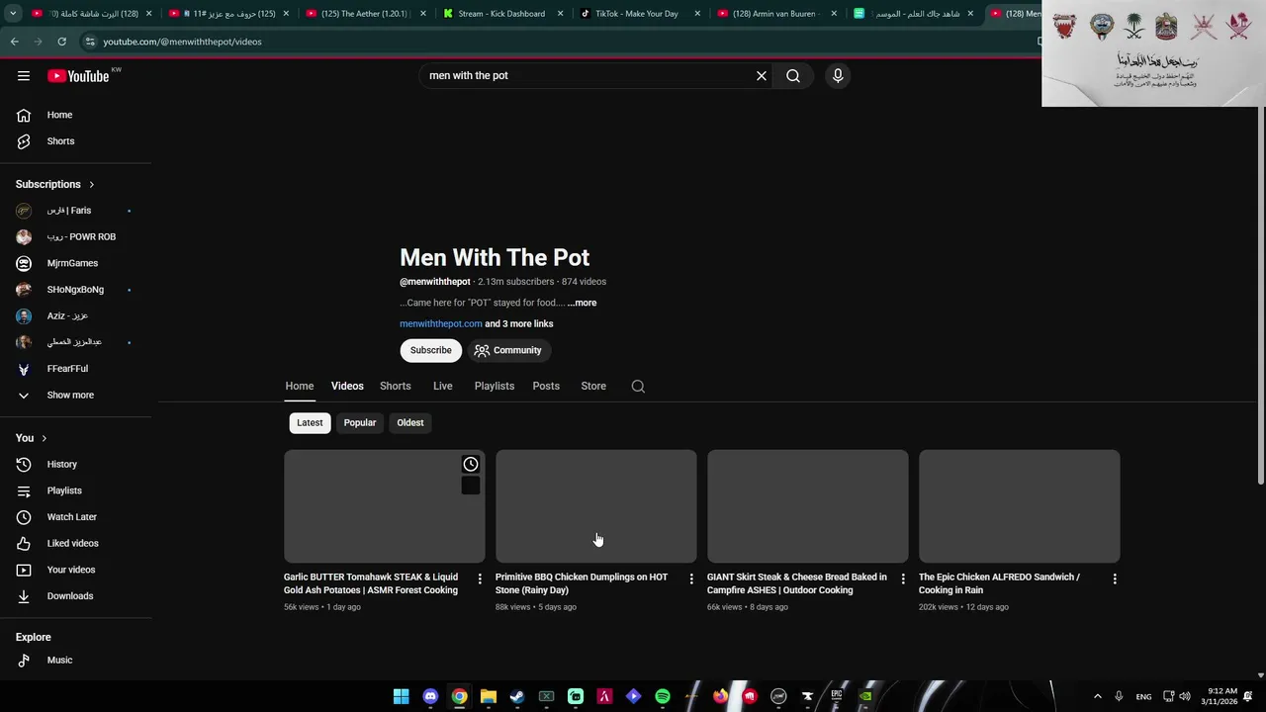Switch to The Aether browser tab
This screenshot has height=712, width=1266.
coord(365,14)
